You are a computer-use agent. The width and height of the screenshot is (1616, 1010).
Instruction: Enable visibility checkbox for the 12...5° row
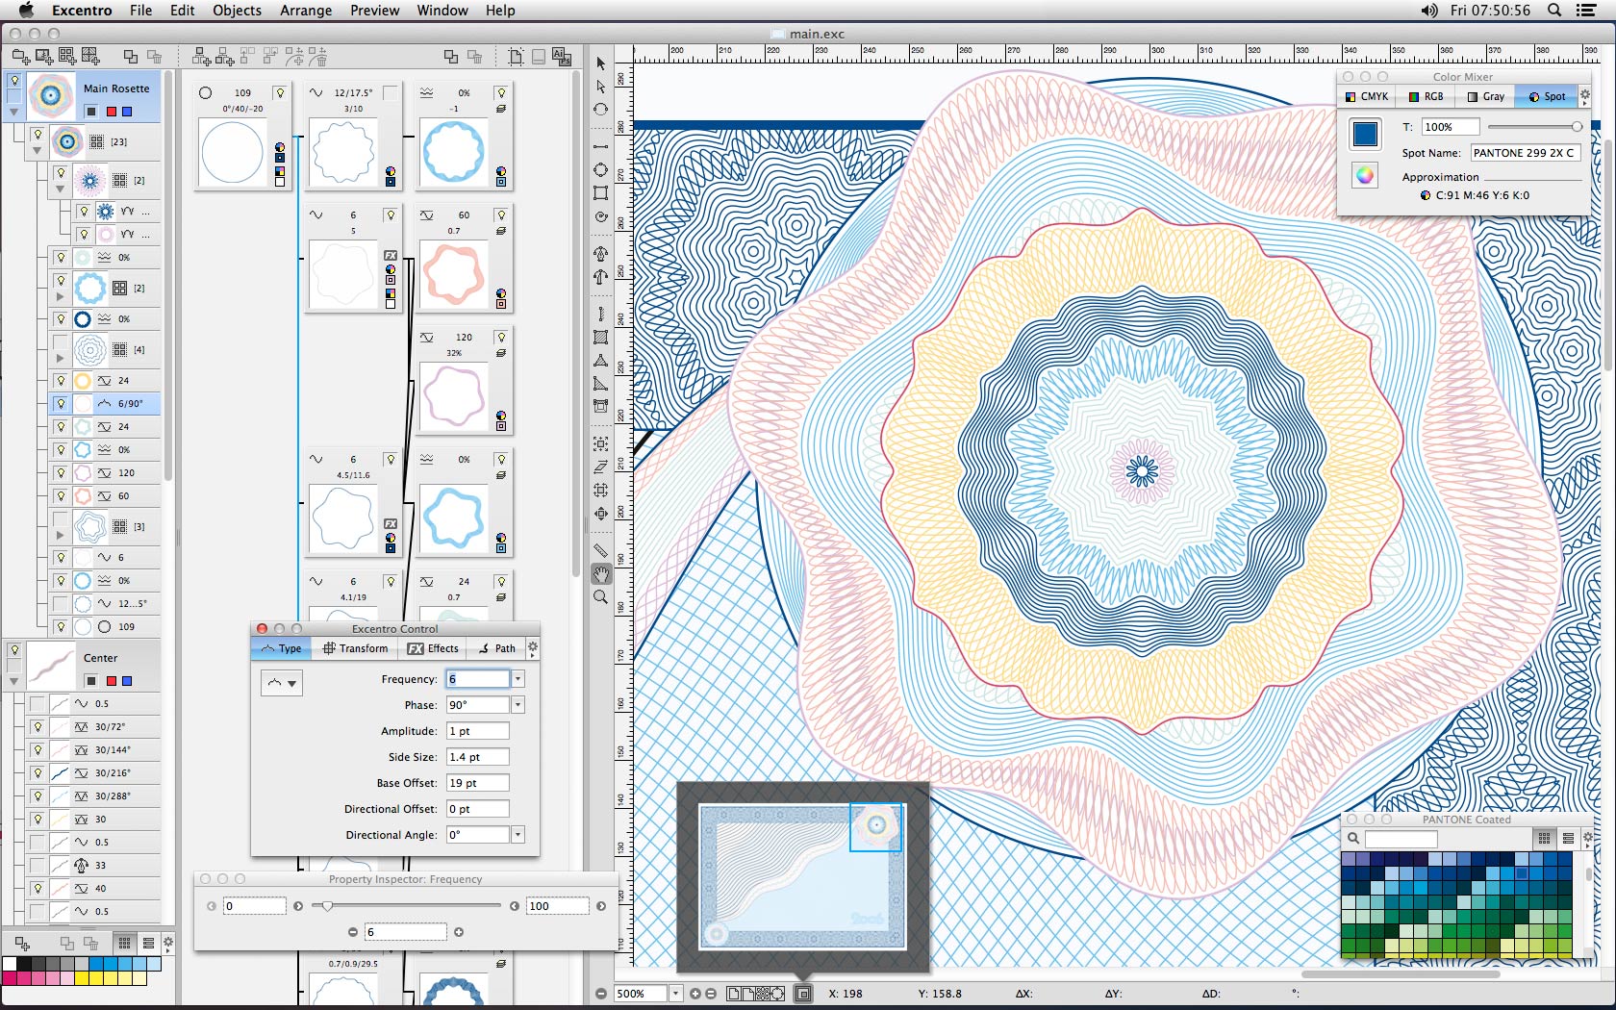point(61,604)
